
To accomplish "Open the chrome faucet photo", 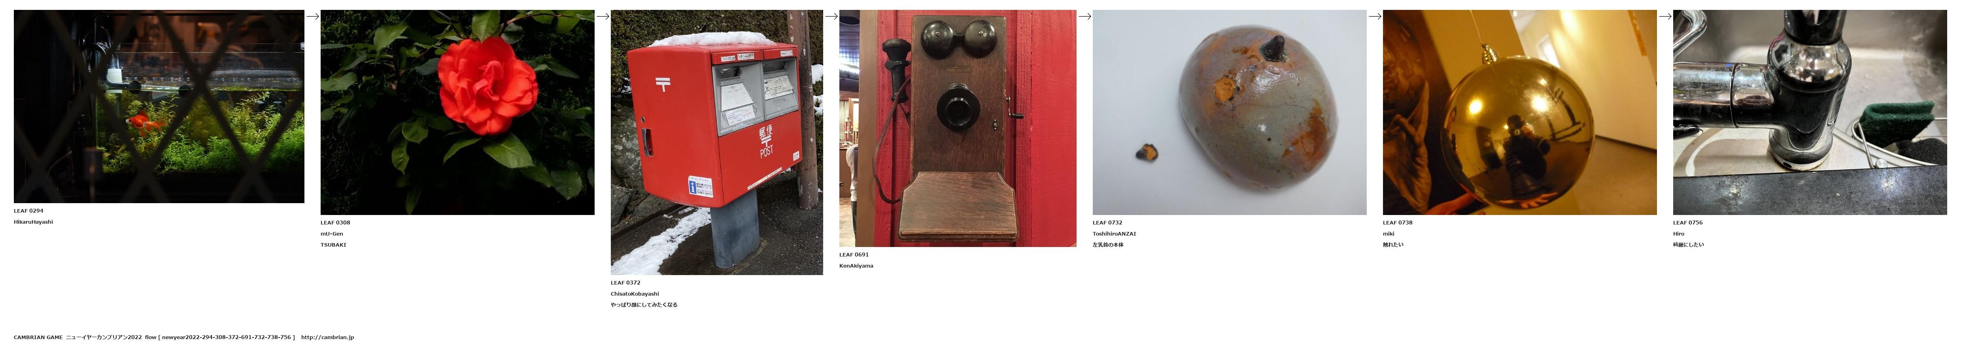I will click(1810, 112).
